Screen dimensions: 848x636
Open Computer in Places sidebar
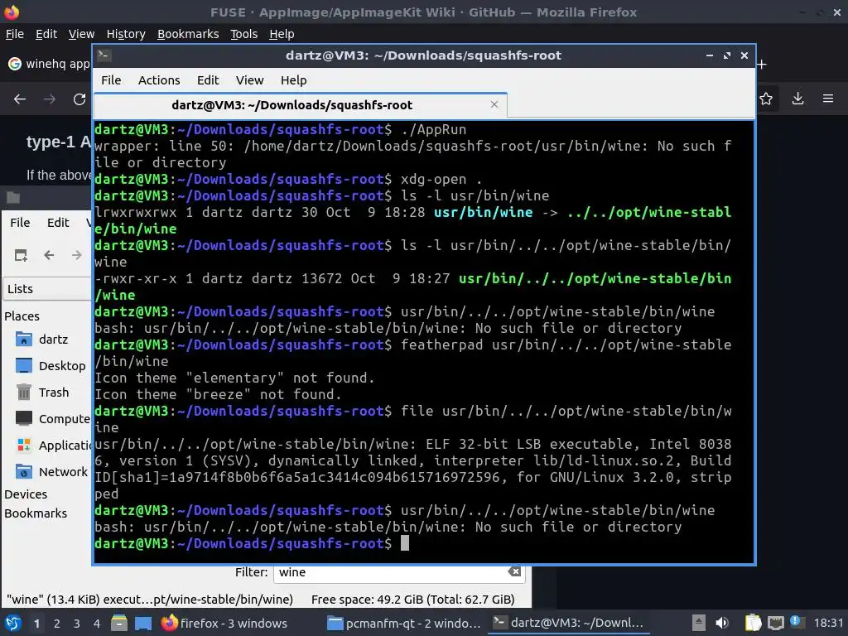53,418
